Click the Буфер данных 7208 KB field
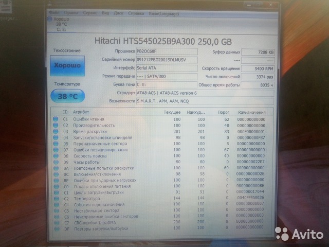Viewport: 329px width, 247px height. tap(258, 52)
